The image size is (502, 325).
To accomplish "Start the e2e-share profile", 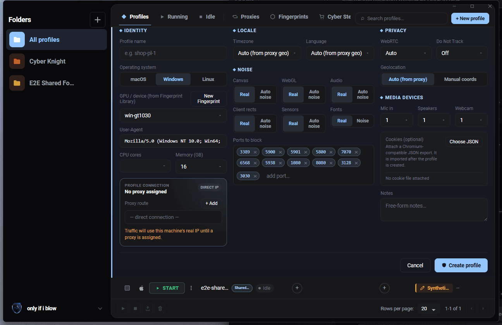I will pyautogui.click(x=167, y=288).
